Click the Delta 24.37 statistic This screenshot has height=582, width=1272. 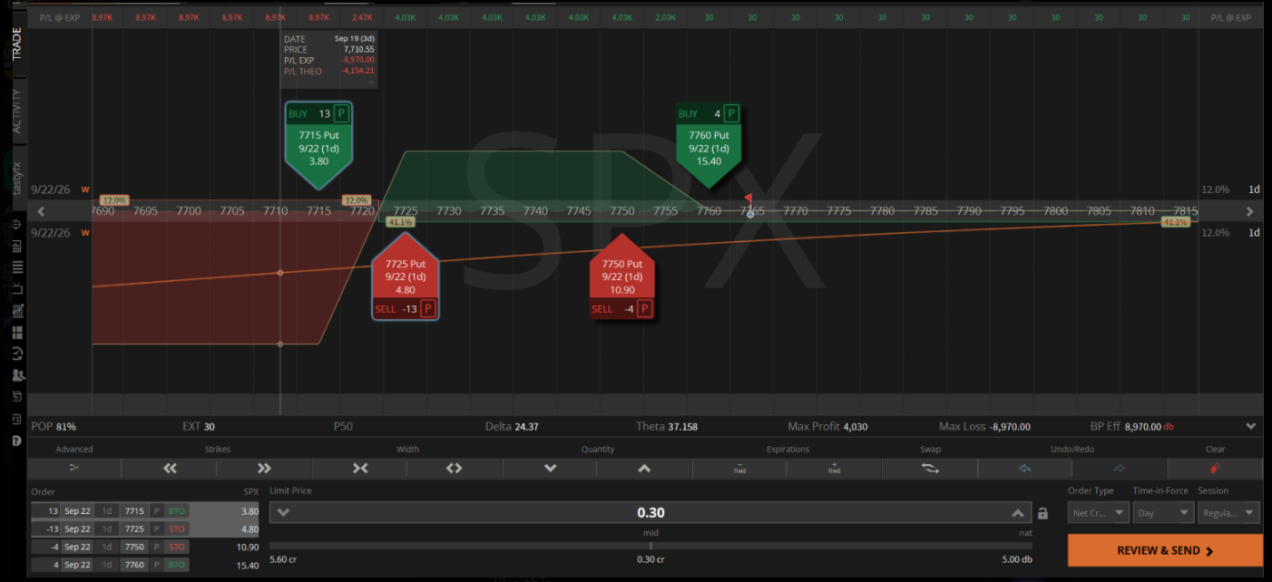(x=512, y=426)
